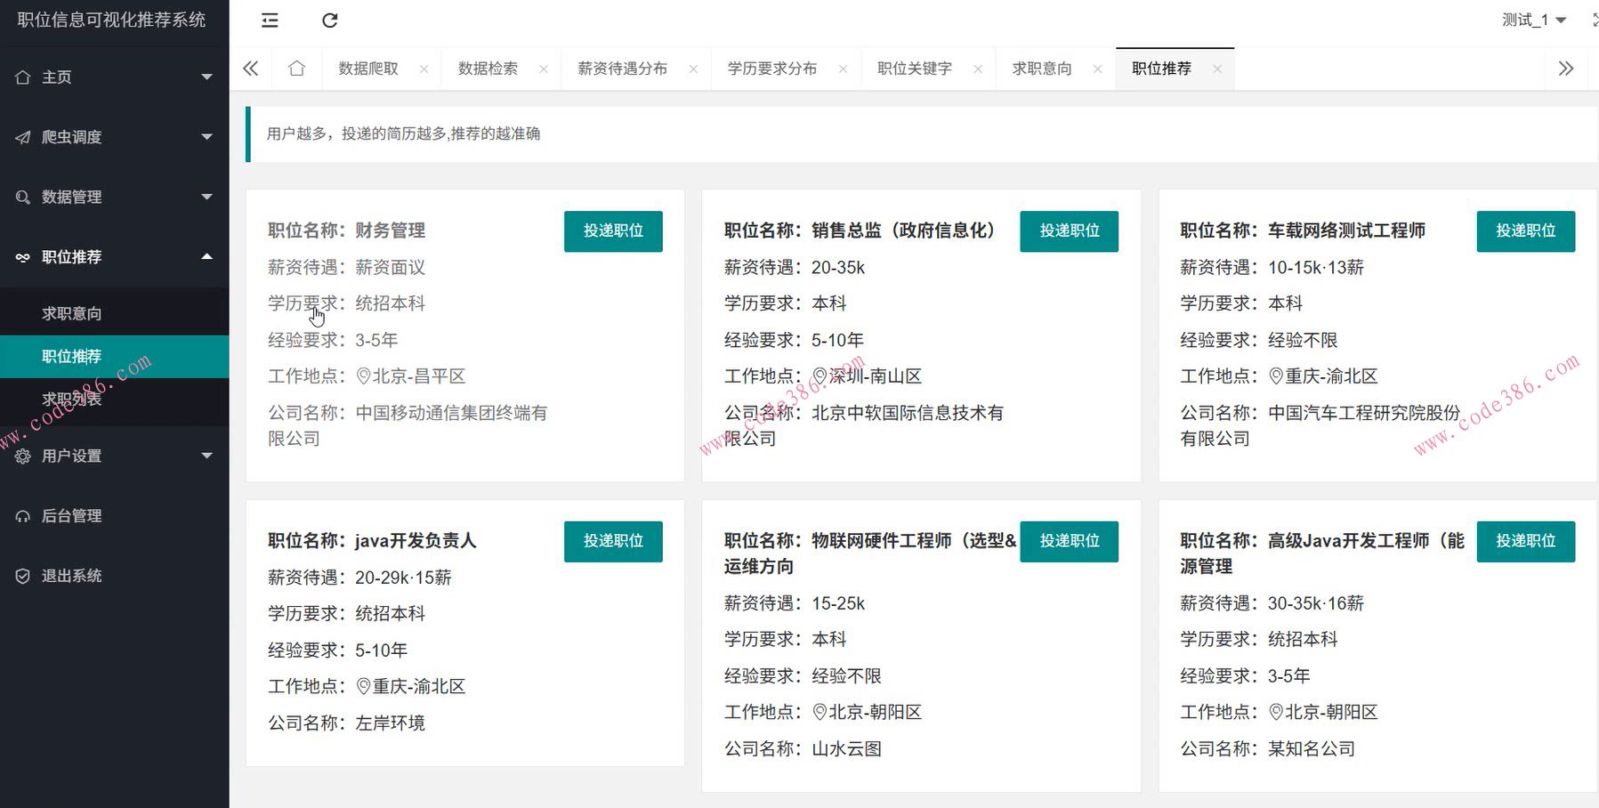Image resolution: width=1599 pixels, height=808 pixels.
Task: Expand the 数据管理 sidebar menu
Action: [206, 197]
